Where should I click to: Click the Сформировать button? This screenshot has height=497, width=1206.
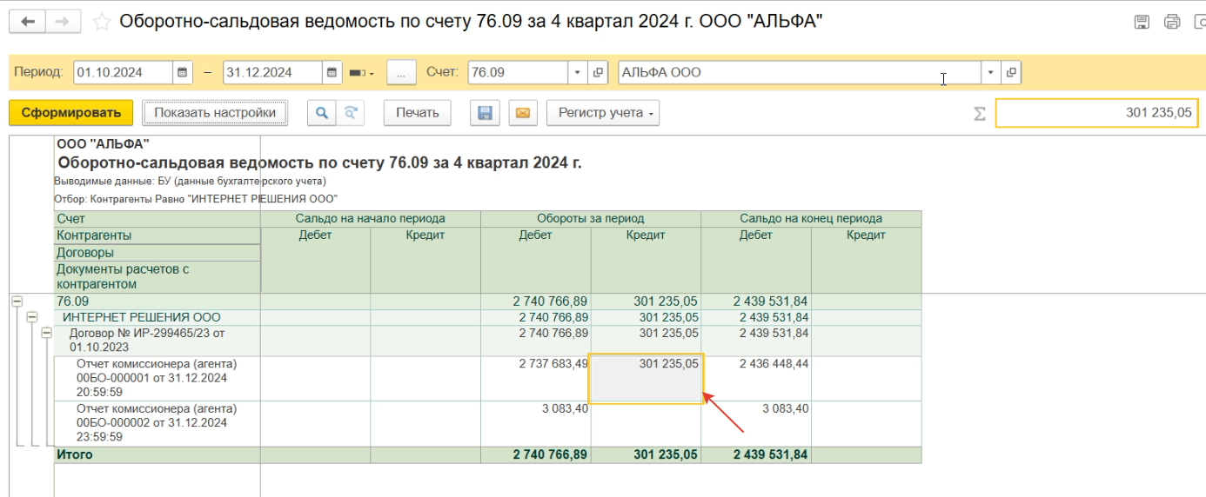(70, 113)
